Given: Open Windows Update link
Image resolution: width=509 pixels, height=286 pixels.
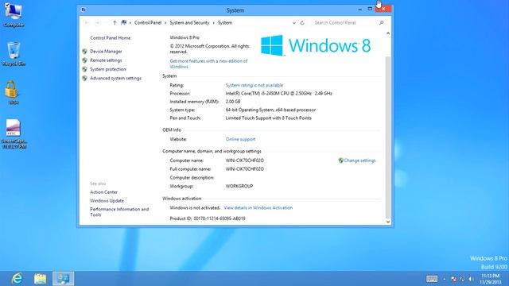Looking at the screenshot, I should (107, 201).
